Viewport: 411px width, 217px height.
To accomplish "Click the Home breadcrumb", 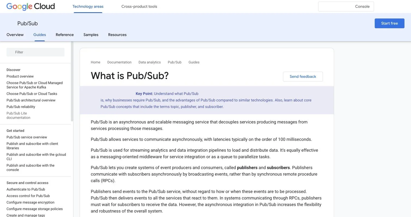I will pos(95,62).
